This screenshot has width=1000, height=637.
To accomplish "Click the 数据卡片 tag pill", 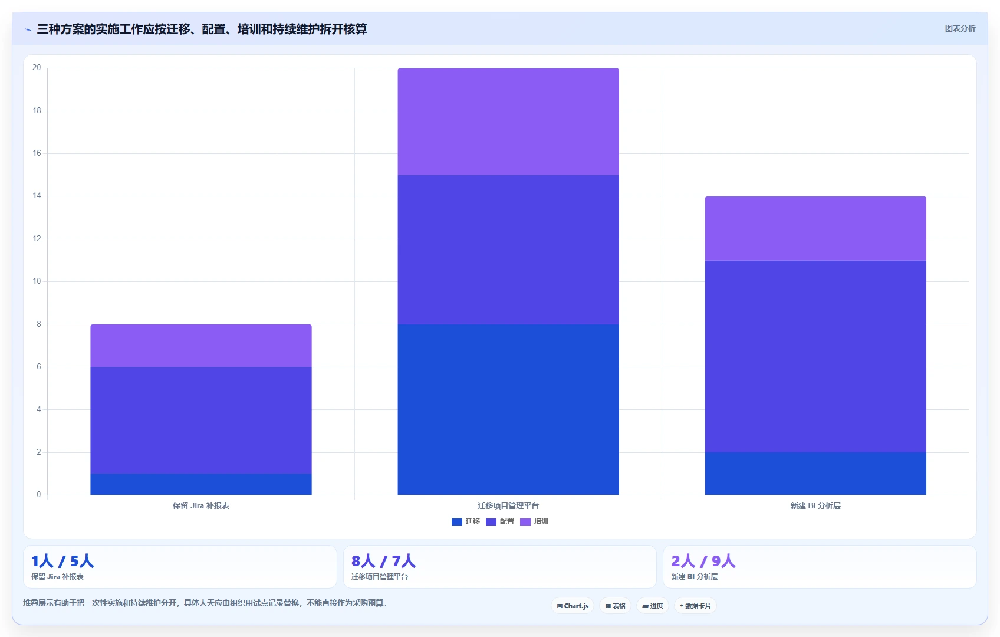I will (x=695, y=606).
